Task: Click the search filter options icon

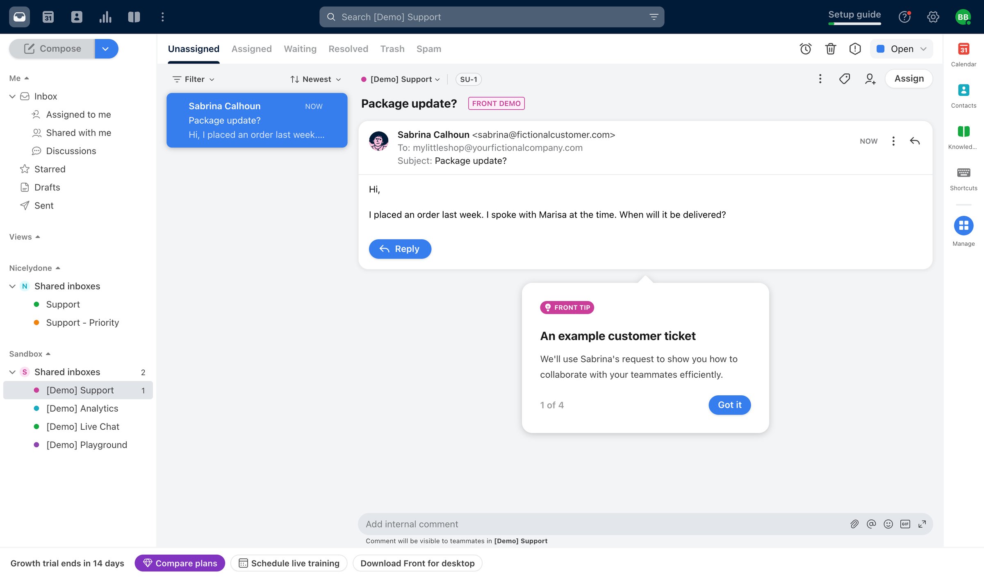Action: tap(654, 17)
